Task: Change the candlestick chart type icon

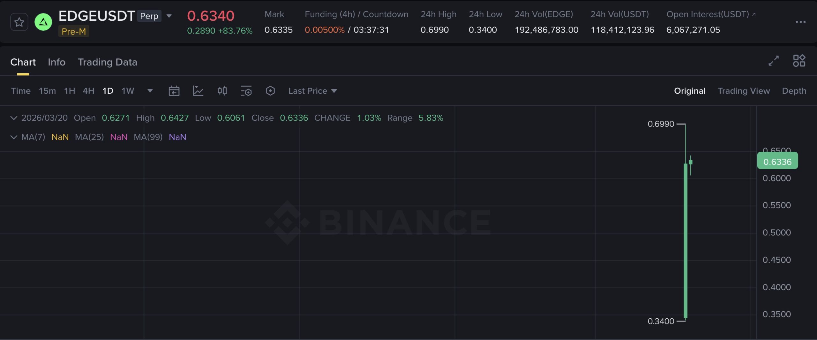Action: click(x=222, y=91)
